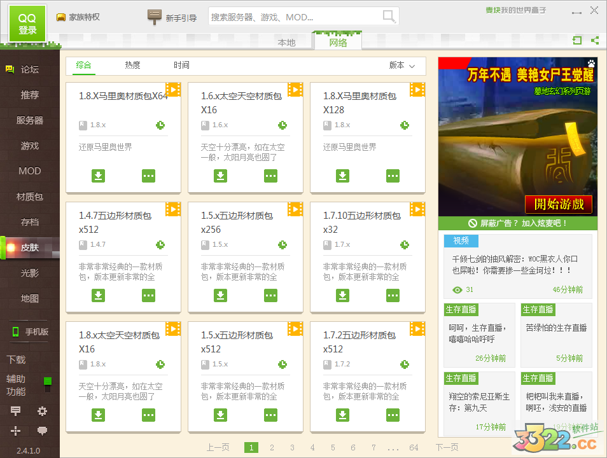The height and width of the screenshot is (458, 607).
Task: Click the QQ登录 button
Action: click(27, 24)
